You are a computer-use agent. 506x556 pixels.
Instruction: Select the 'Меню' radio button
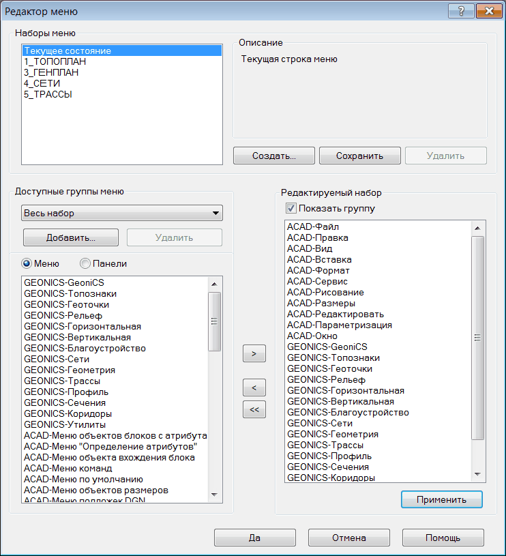pyautogui.click(x=28, y=263)
